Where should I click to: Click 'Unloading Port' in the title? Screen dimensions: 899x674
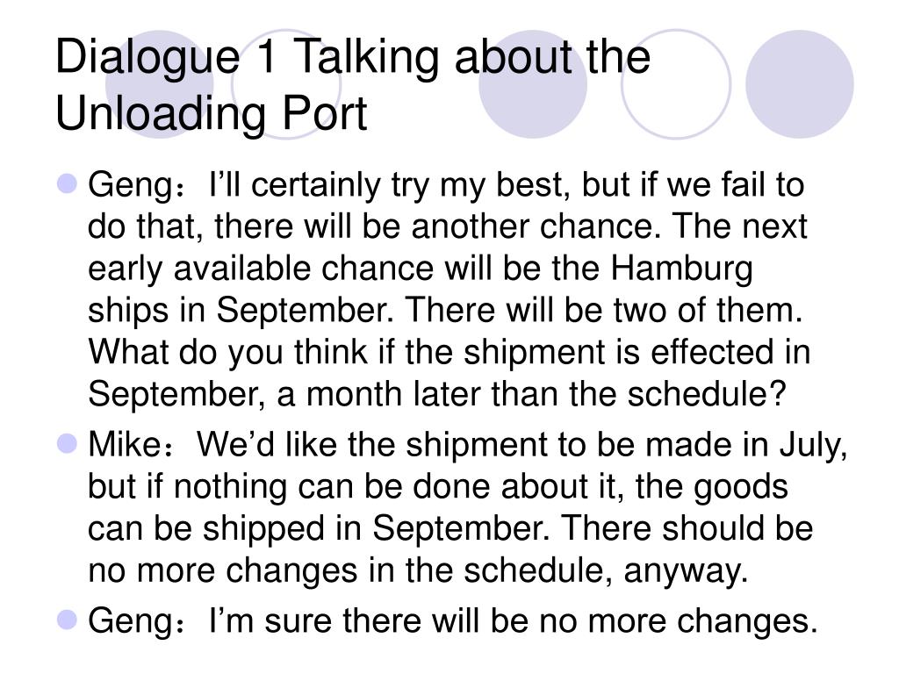pyautogui.click(x=211, y=113)
